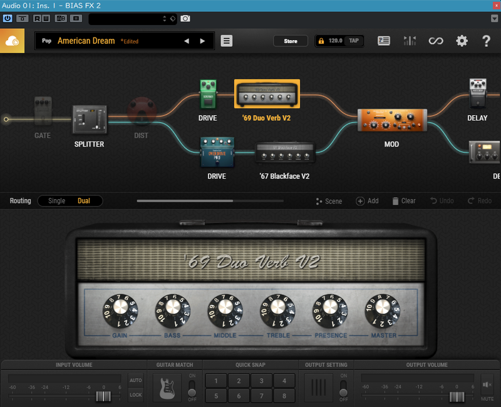Take a snapshot with the camera icon
The width and height of the screenshot is (501, 407).
[185, 19]
